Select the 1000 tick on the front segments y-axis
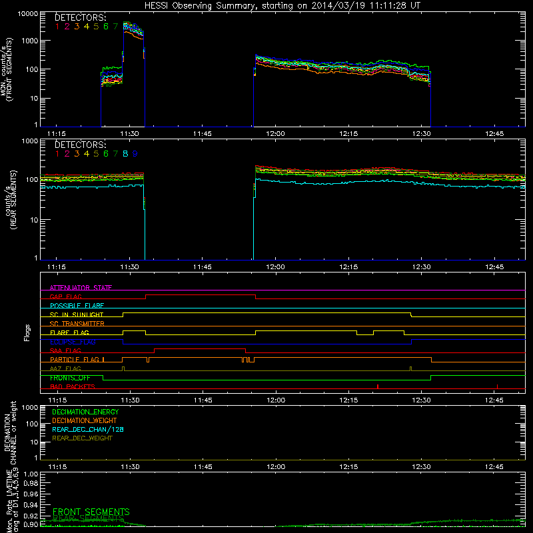This screenshot has width=533, height=533. click(x=29, y=41)
